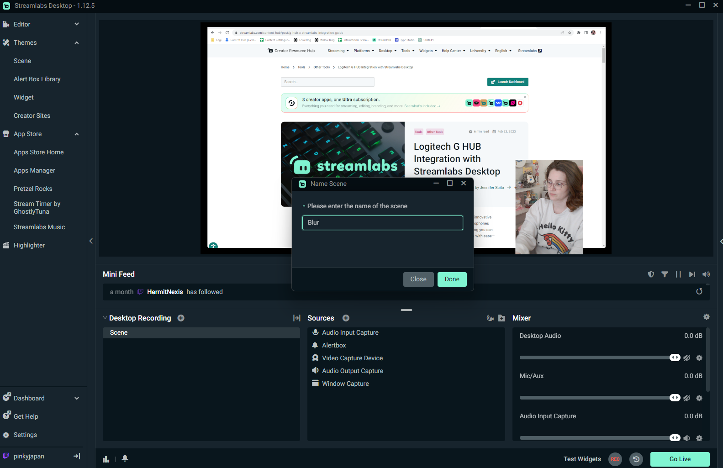The image size is (723, 468).
Task: Click the webcam overlay in the preview
Action: (549, 207)
